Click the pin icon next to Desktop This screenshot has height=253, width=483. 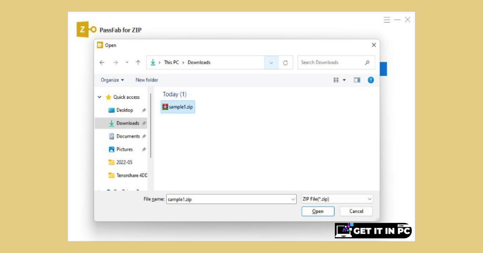(144, 110)
